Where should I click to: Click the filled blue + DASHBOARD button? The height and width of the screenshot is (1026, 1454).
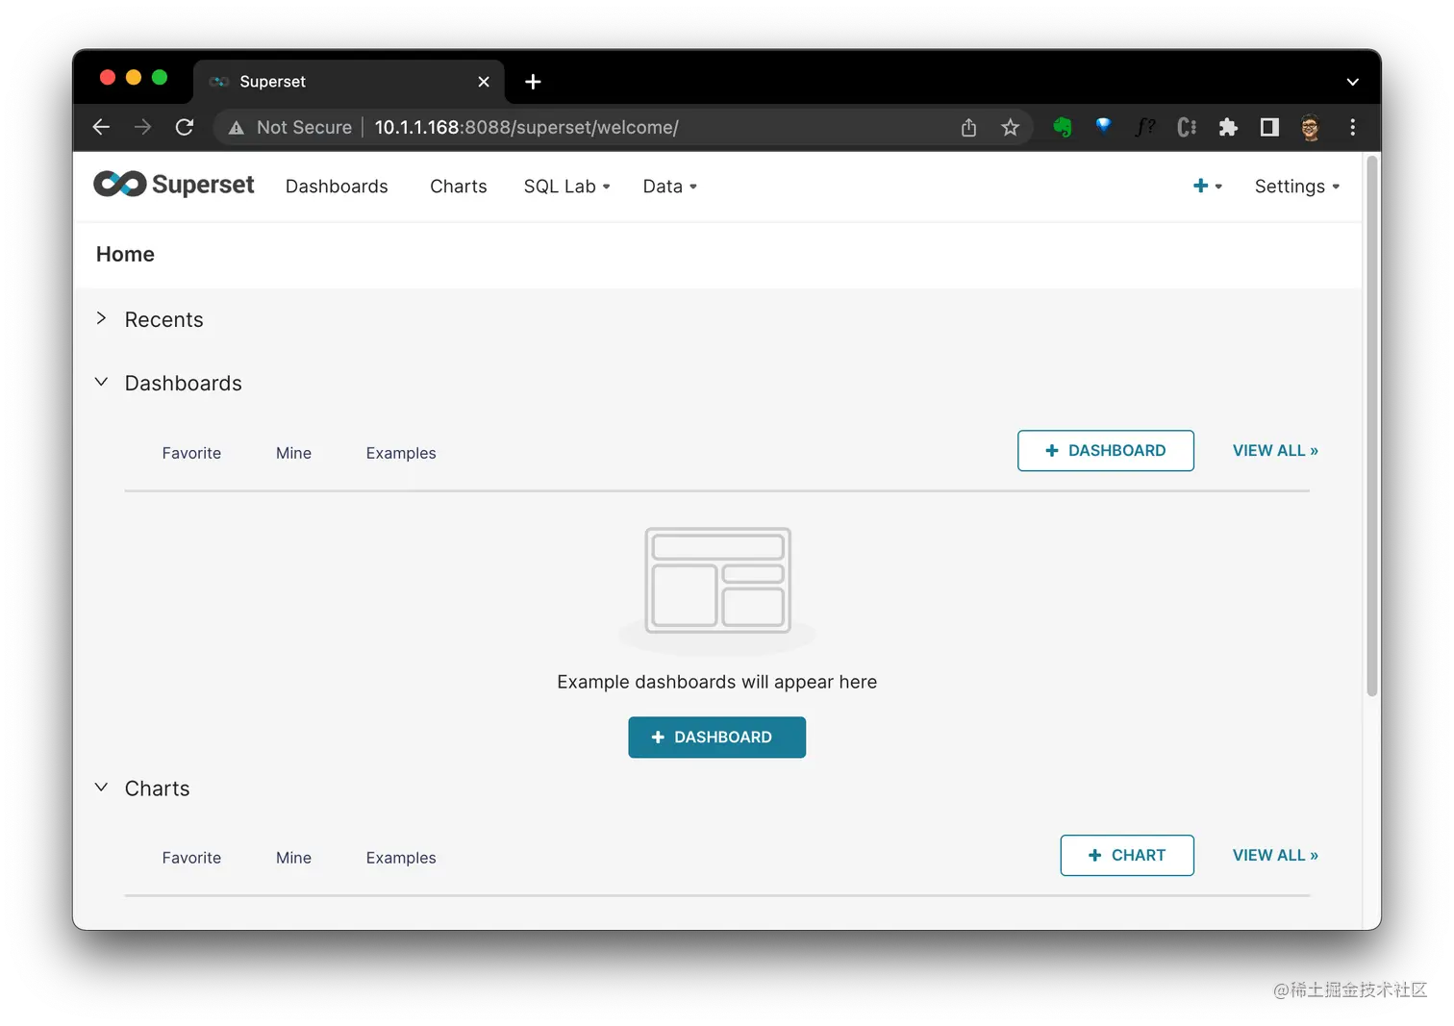(x=716, y=738)
